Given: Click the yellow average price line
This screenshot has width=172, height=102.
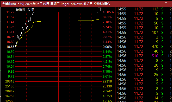Looking at the screenshot, I should 66,21.
